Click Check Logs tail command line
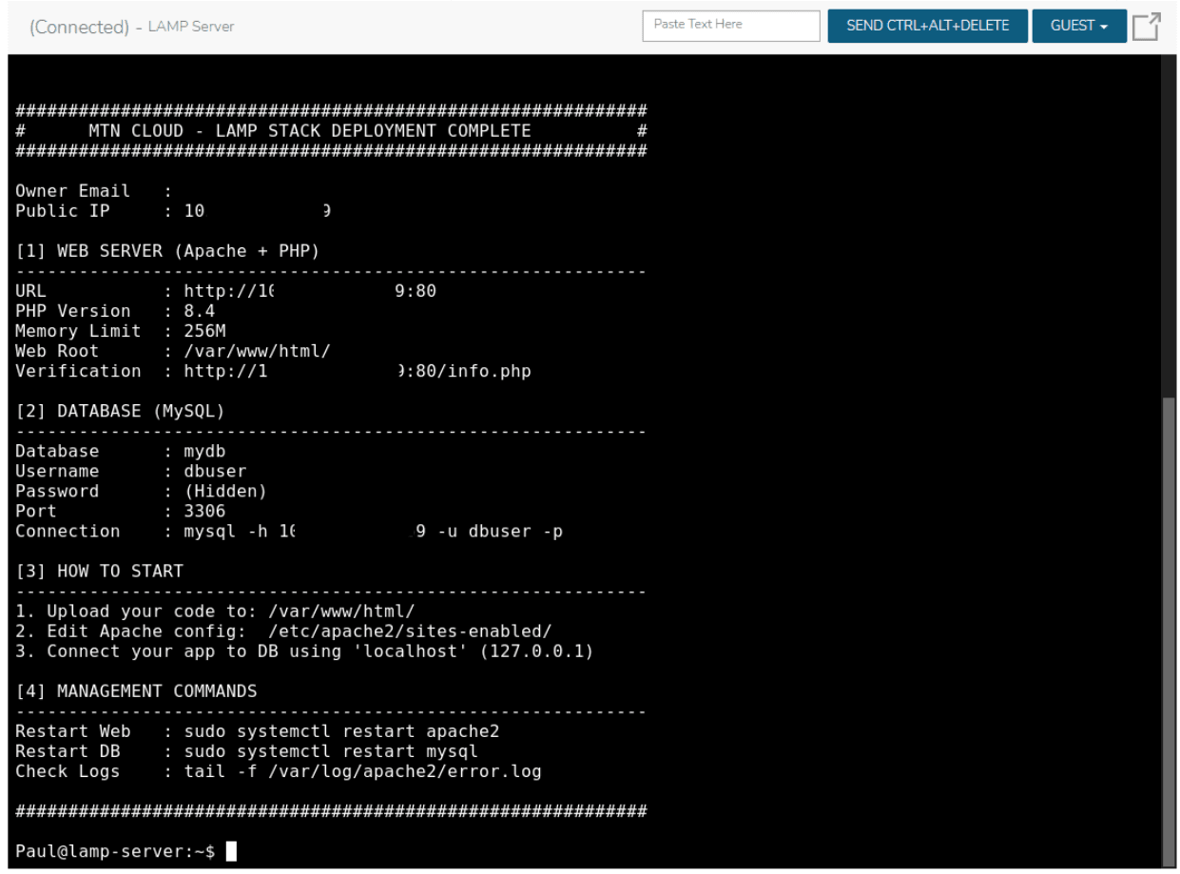 (x=279, y=771)
